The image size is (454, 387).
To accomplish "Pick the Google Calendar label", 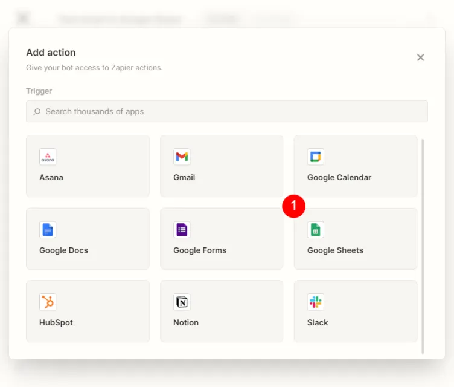I will click(x=339, y=178).
